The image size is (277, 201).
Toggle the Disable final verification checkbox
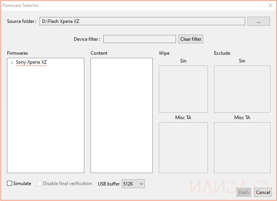40,184
